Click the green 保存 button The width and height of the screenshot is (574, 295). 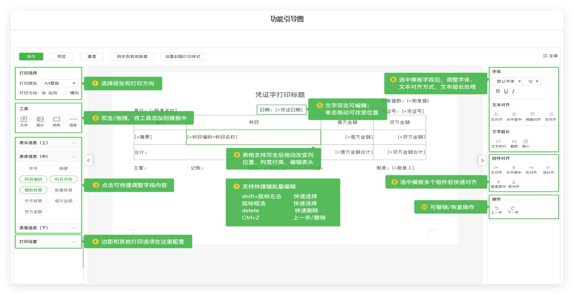31,56
